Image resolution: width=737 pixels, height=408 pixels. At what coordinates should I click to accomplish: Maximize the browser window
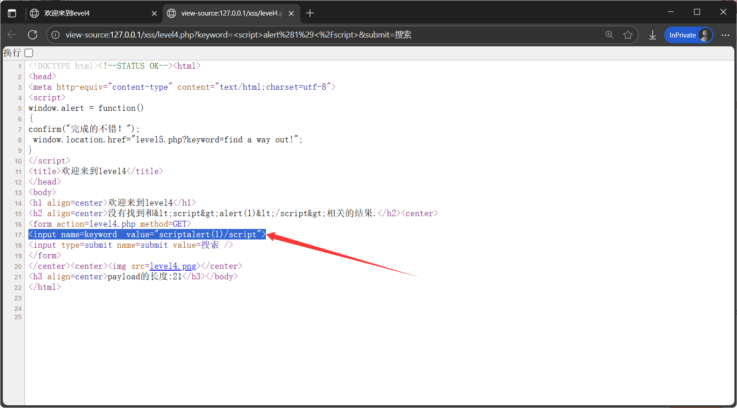(x=697, y=12)
